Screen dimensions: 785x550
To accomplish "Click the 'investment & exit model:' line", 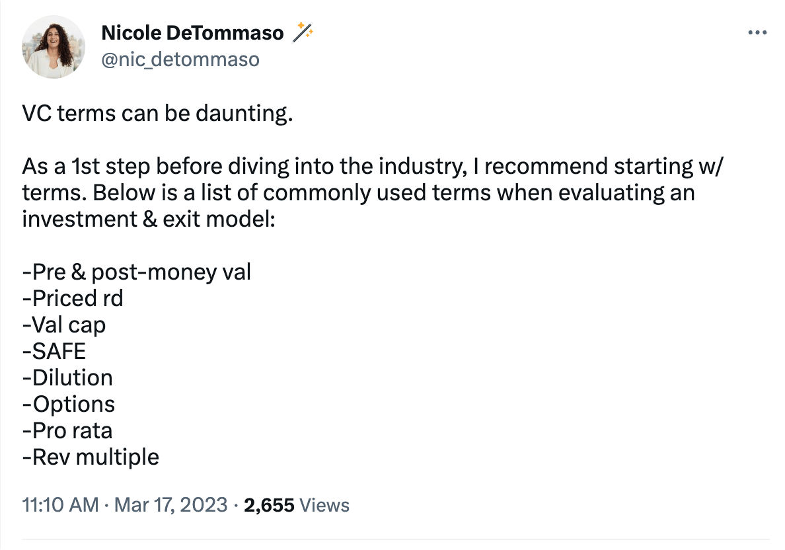I will click(149, 219).
